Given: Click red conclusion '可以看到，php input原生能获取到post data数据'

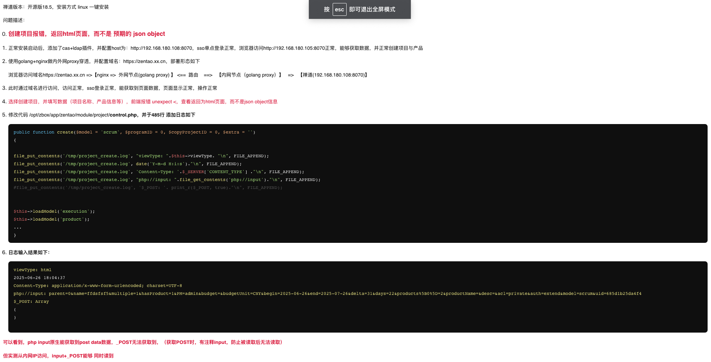Looking at the screenshot, I should [58, 342].
